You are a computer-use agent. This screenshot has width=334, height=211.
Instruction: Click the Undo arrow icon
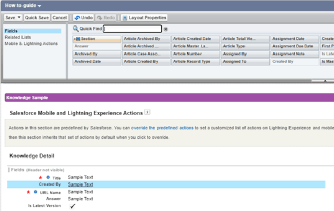(x=76, y=18)
